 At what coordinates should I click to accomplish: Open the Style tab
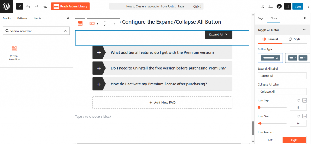click(x=295, y=39)
